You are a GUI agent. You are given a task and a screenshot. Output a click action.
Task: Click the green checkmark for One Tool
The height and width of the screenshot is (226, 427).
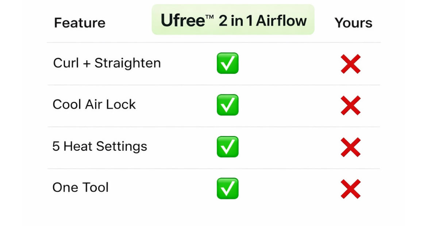pos(227,188)
